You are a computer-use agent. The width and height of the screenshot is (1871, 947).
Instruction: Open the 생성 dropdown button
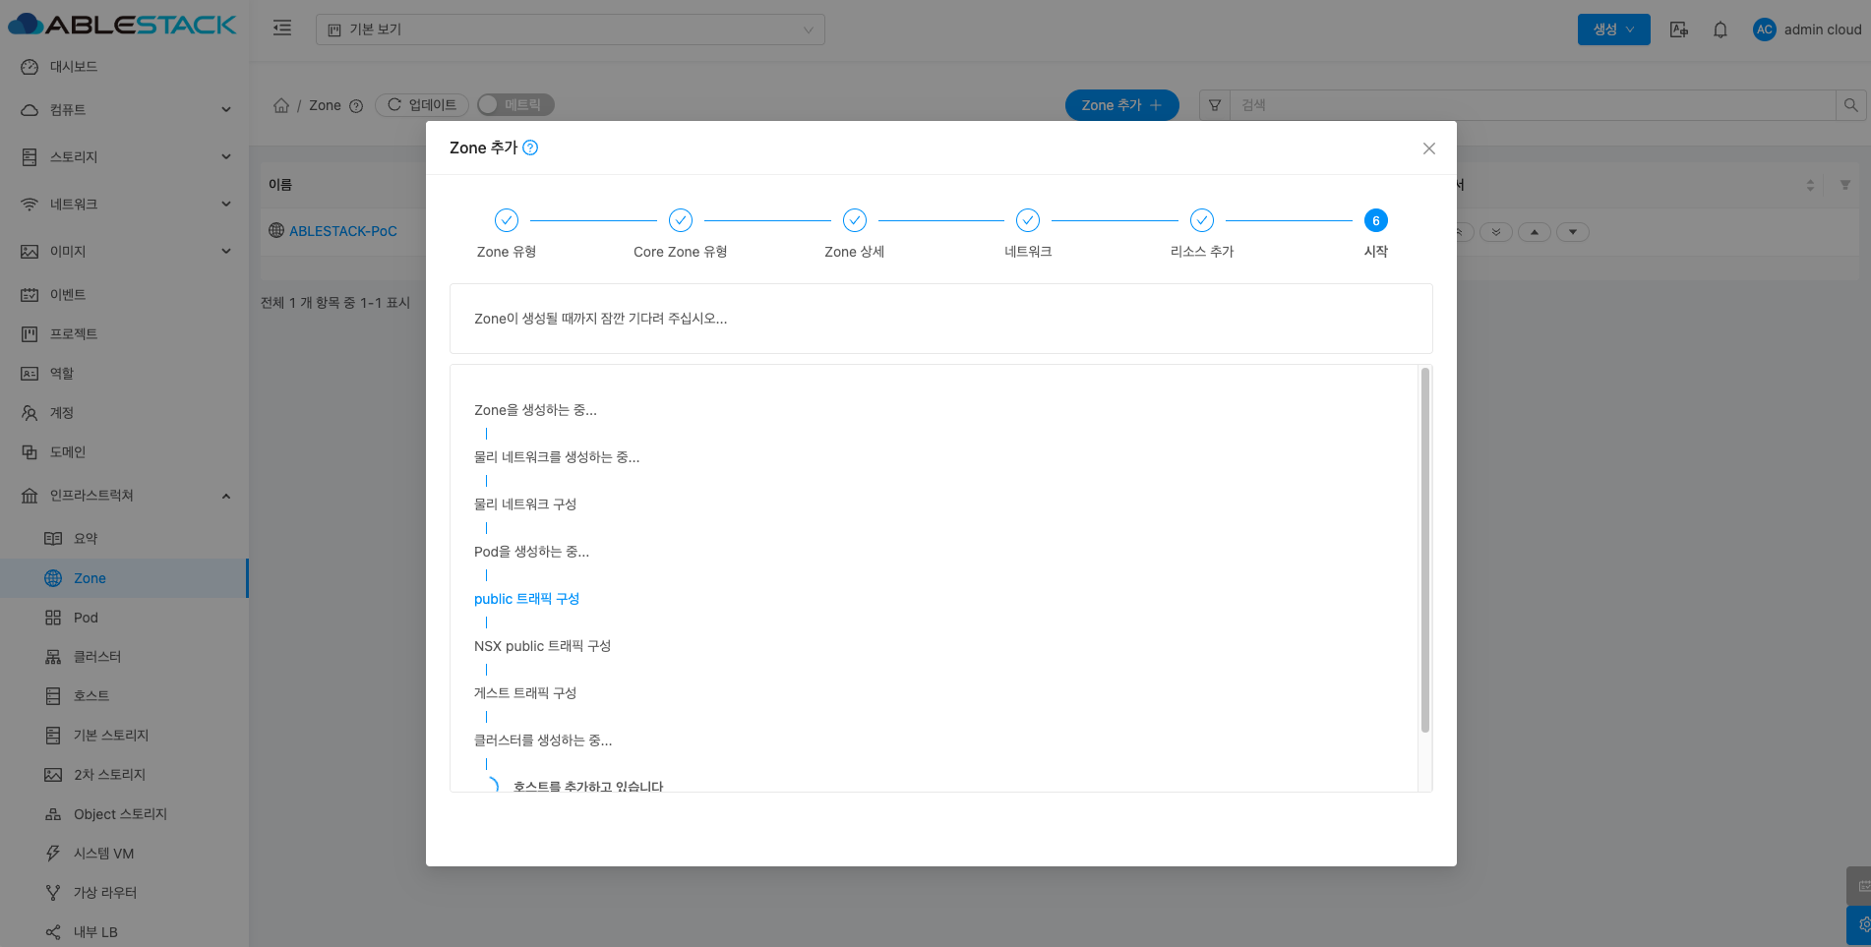(1614, 30)
